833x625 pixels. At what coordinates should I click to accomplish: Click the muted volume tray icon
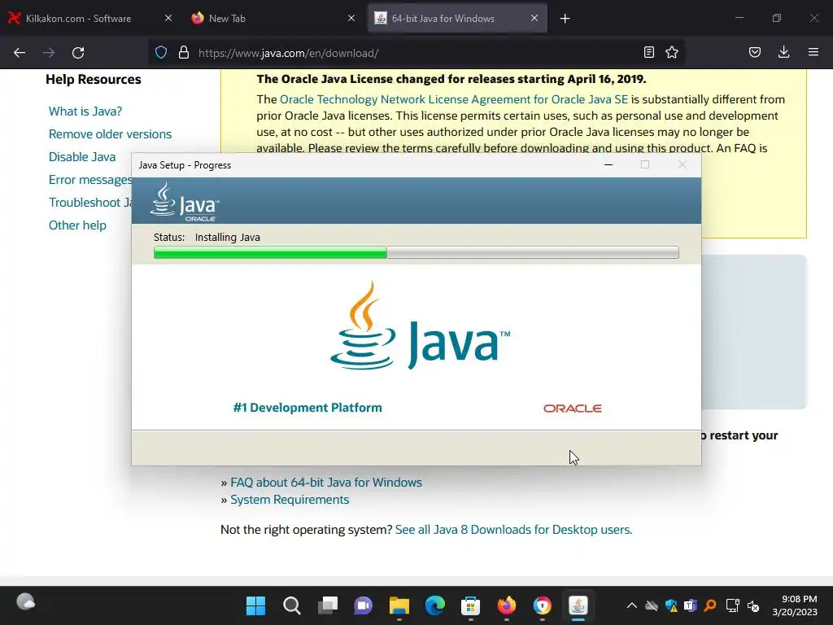(x=753, y=605)
